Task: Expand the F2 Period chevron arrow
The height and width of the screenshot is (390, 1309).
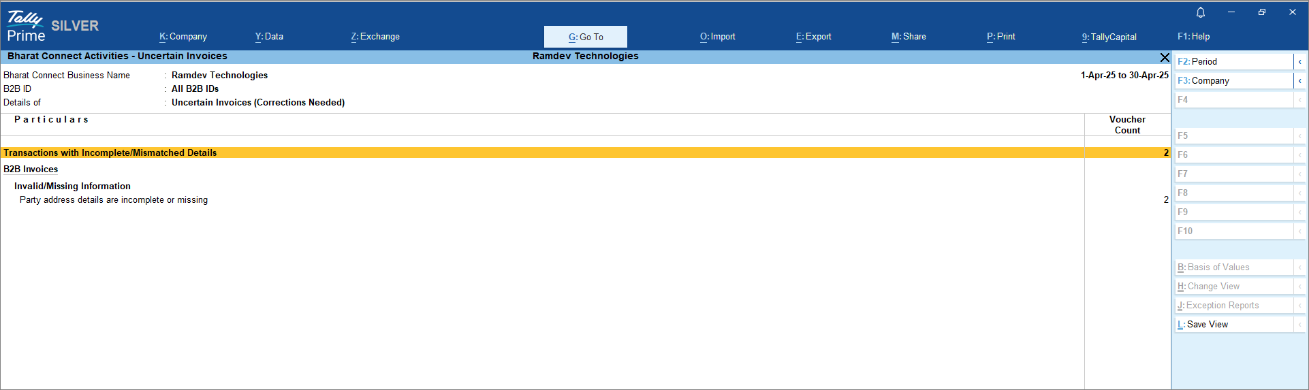Action: [x=1299, y=62]
